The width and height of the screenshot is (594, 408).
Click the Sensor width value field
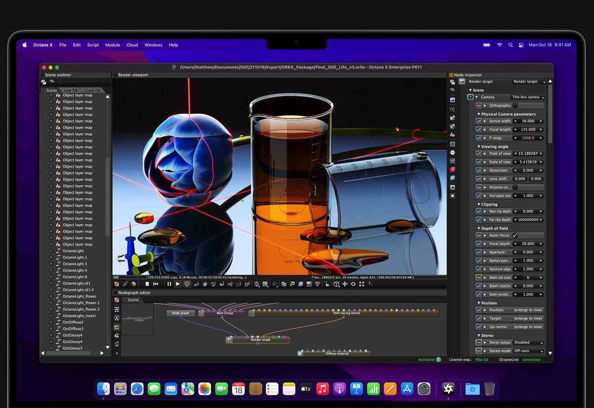click(x=528, y=121)
